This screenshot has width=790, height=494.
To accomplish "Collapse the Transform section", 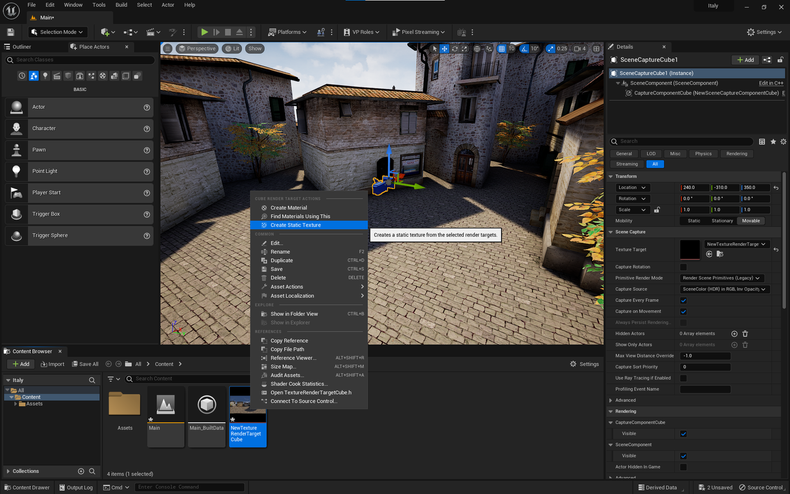I will (x=611, y=177).
